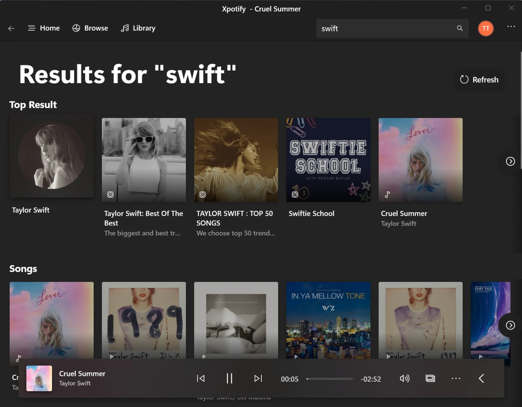Open the Tortured Poets Department cover song
522x407 pixels.
click(x=236, y=320)
